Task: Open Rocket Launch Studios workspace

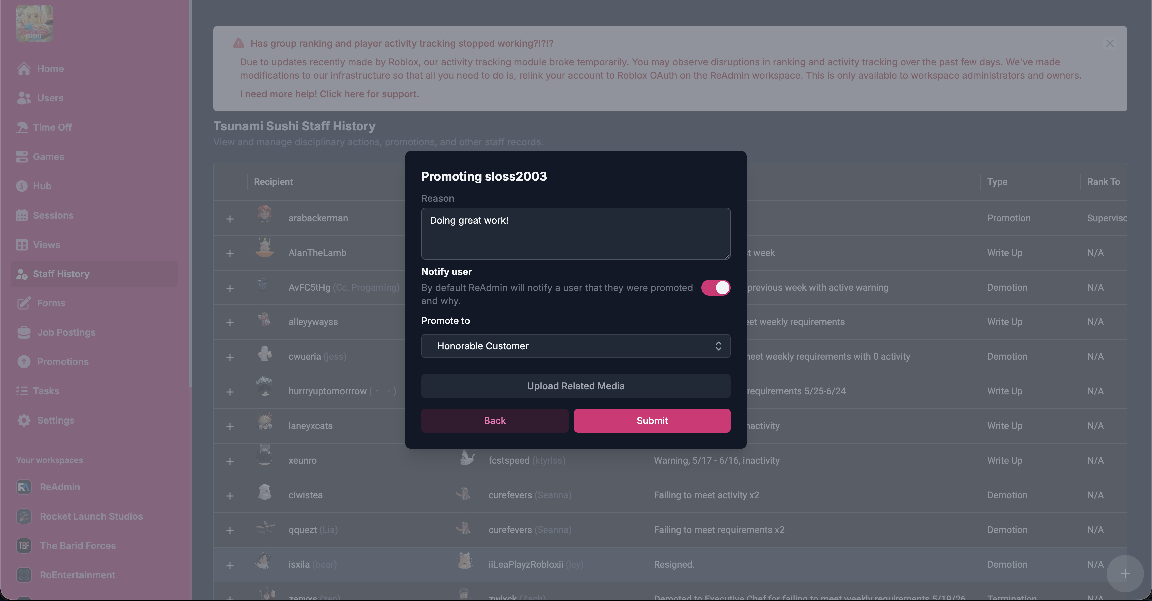Action: coord(91,517)
